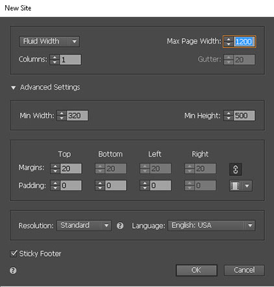The image size is (274, 287).
Task: Click the Min Height value field
Action: click(244, 116)
